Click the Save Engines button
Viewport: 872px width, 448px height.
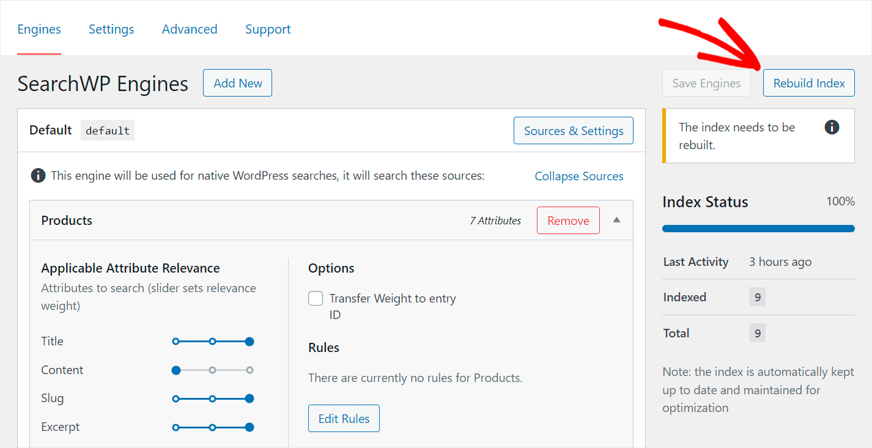[706, 83]
